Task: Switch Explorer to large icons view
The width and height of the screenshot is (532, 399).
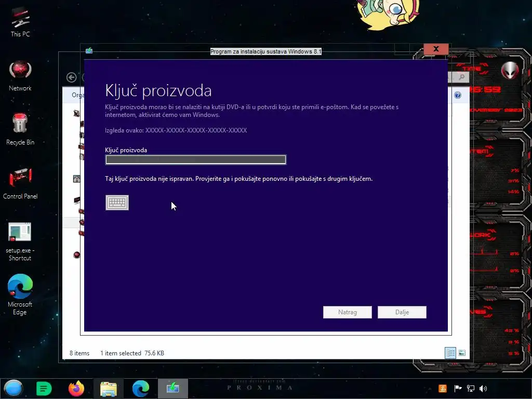Action: (462, 353)
